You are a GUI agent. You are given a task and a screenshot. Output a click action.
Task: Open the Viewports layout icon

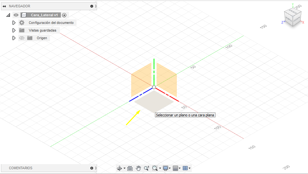(x=185, y=168)
